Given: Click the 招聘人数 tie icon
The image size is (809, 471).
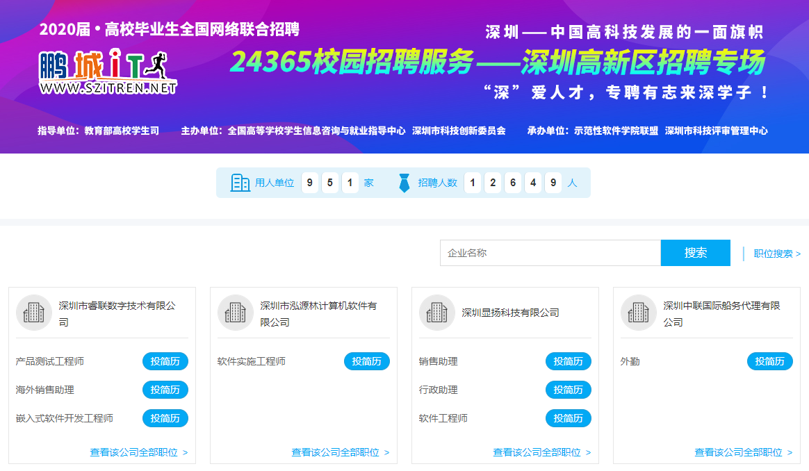Looking at the screenshot, I should (x=404, y=183).
